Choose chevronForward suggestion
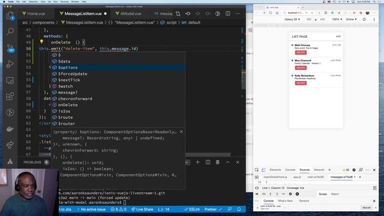The image size is (384, 216). pos(118,98)
